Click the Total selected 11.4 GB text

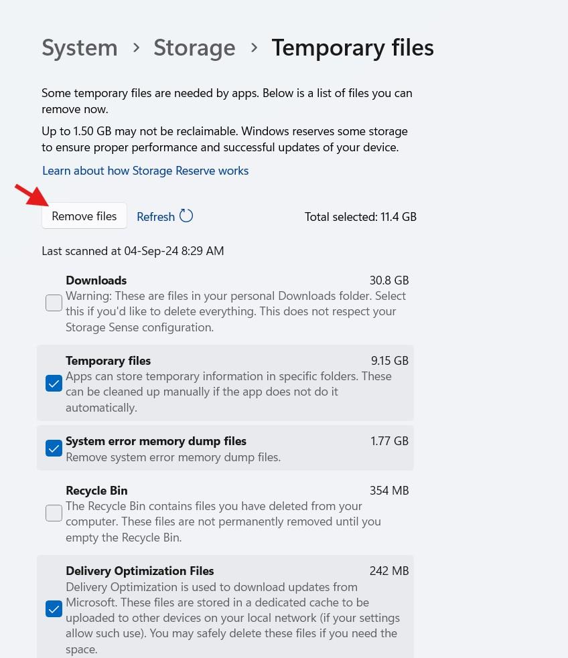click(x=360, y=217)
